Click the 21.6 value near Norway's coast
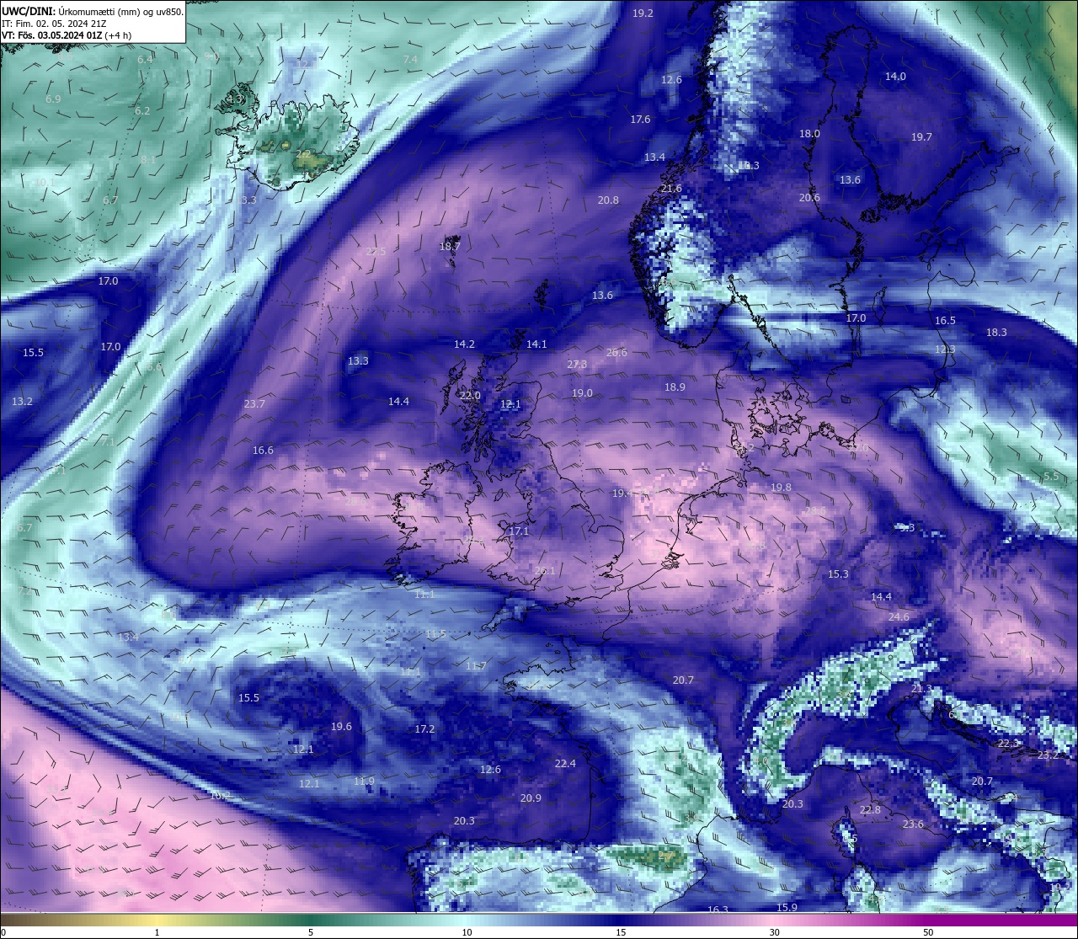 point(671,189)
